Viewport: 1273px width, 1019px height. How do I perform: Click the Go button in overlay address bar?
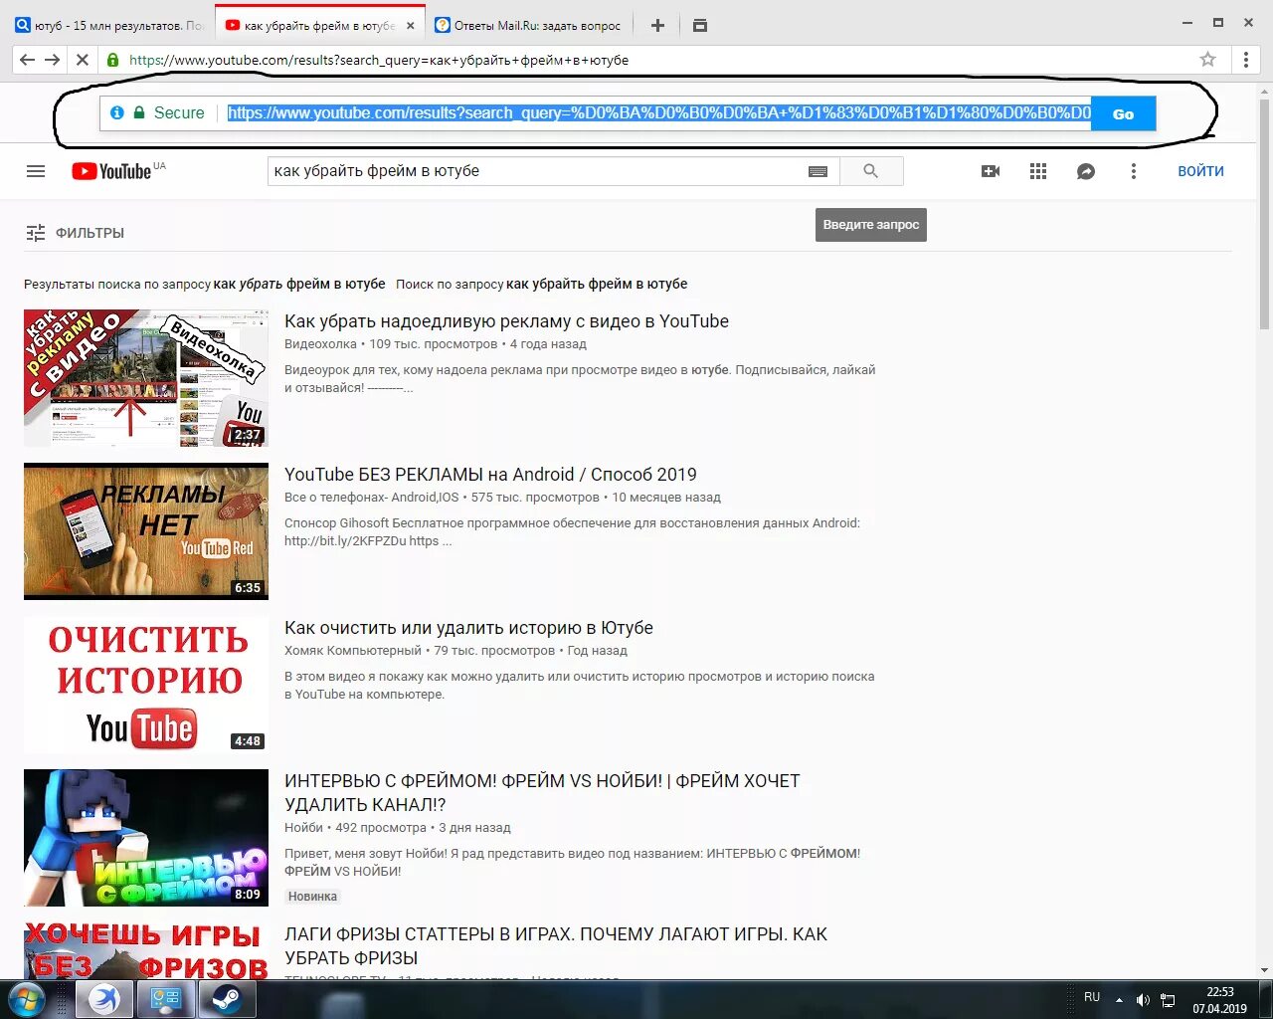(x=1123, y=113)
